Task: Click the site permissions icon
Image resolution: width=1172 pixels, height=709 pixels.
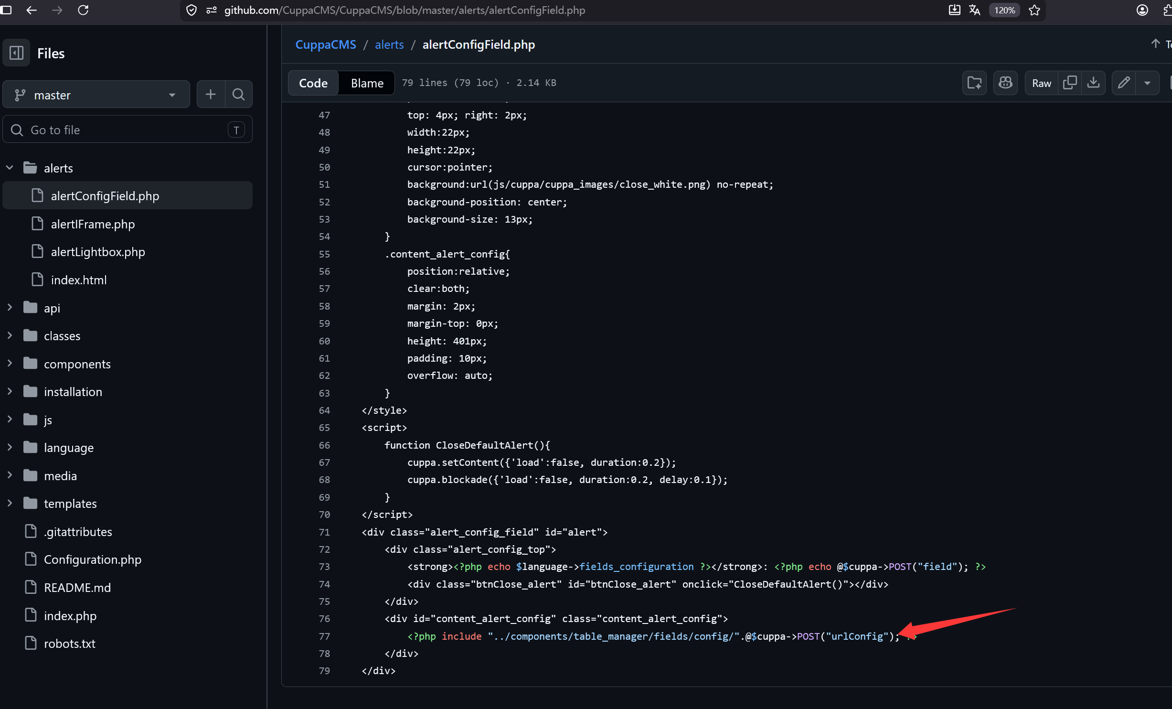Action: pos(212,10)
